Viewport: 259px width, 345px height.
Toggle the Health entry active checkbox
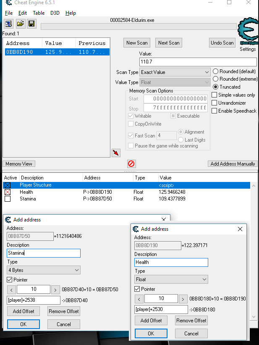[x=7, y=192]
